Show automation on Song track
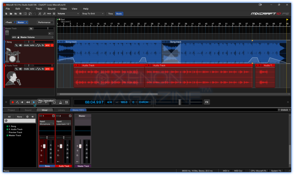This screenshot has height=175, width=294. 38,45
